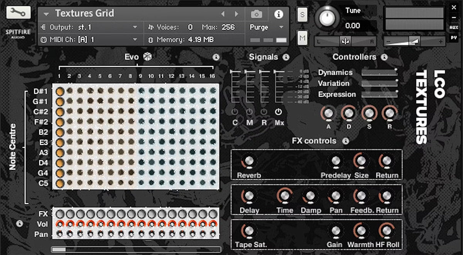Click the Expression controller slider
The image size is (463, 255).
click(379, 94)
